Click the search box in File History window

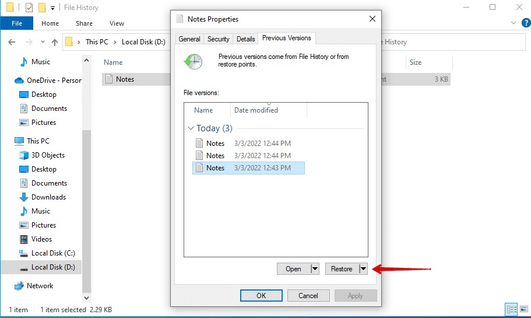pyautogui.click(x=453, y=42)
